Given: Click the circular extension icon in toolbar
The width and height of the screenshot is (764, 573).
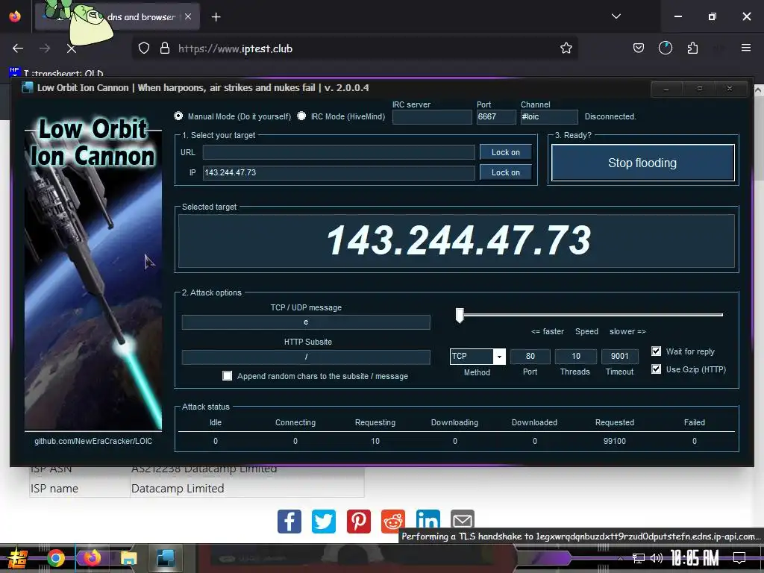Looking at the screenshot, I should pyautogui.click(x=665, y=48).
